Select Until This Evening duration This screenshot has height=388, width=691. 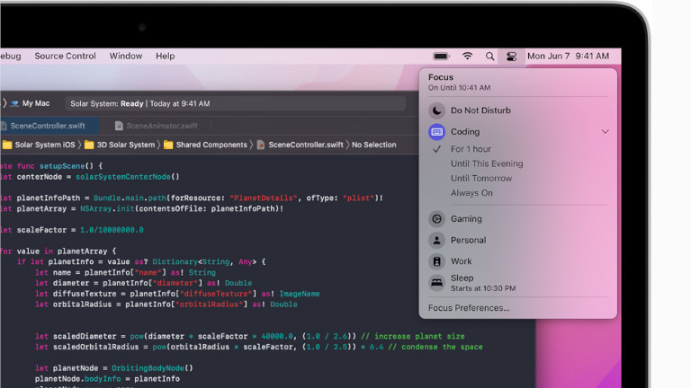click(x=487, y=163)
